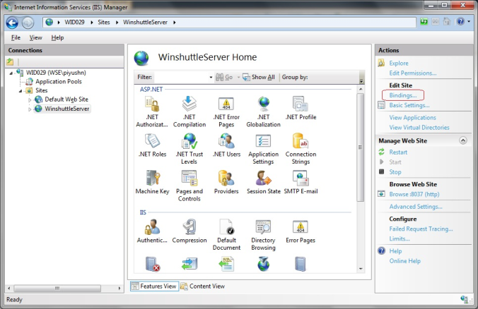The height and width of the screenshot is (309, 478).
Task: Open the Connection Strings feature icon
Action: pyautogui.click(x=301, y=149)
